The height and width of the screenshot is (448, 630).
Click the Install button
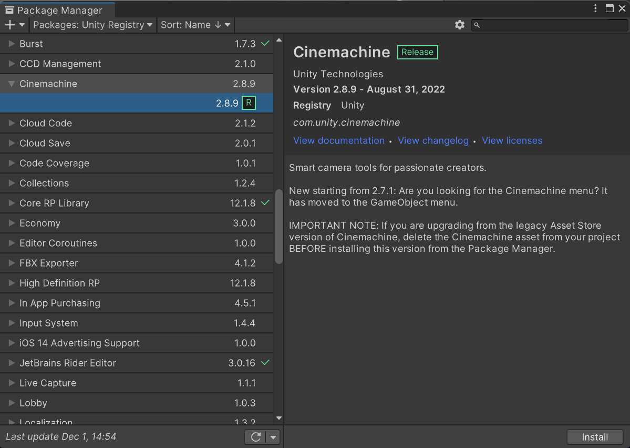(x=595, y=437)
